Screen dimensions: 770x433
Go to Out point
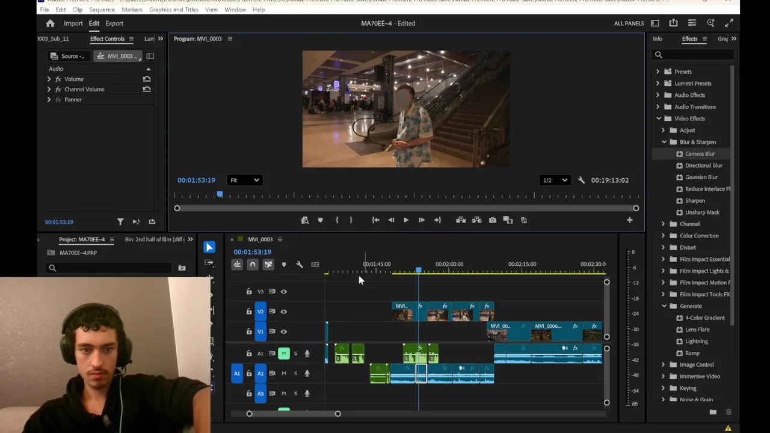[437, 220]
